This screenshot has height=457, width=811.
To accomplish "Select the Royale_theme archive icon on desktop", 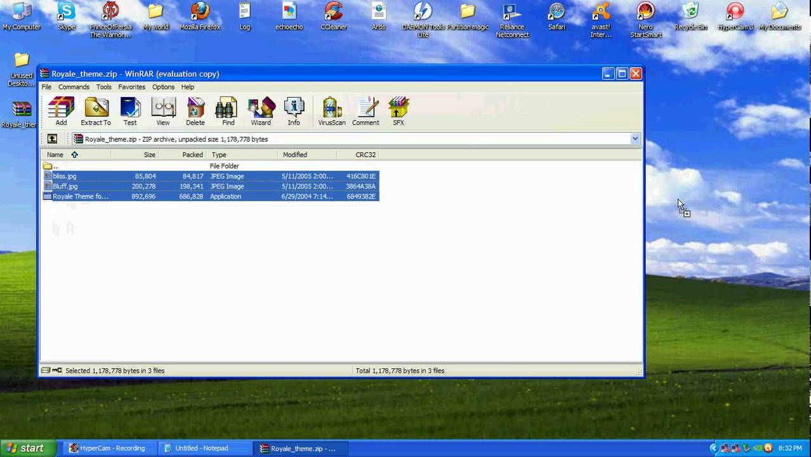I will pos(20,114).
